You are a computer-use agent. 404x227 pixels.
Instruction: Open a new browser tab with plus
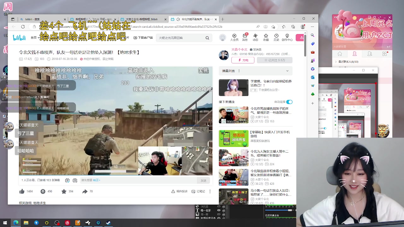[223, 19]
